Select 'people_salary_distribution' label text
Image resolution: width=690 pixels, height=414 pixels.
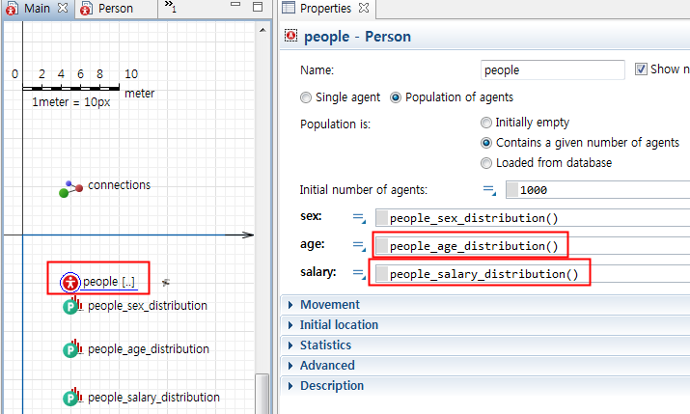pyautogui.click(x=153, y=398)
